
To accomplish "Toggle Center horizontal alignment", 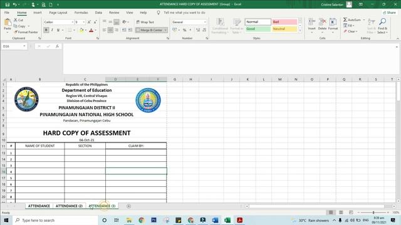I will [110, 30].
